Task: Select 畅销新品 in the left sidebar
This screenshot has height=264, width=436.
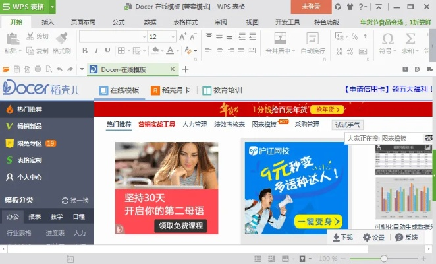Action: pos(29,126)
